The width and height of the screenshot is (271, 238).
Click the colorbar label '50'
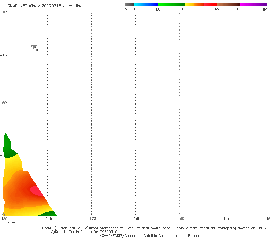click(x=216, y=10)
